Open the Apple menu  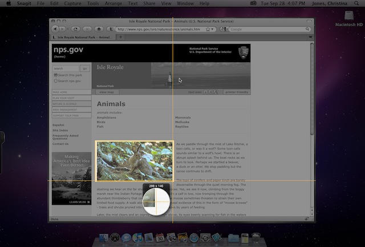9,3
